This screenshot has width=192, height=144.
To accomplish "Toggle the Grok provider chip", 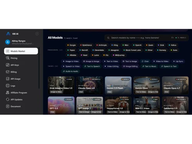I will coord(161,45).
